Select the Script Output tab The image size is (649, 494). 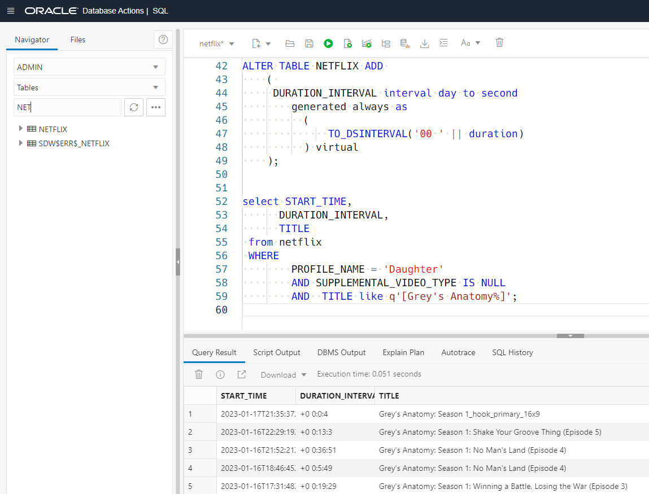(276, 352)
